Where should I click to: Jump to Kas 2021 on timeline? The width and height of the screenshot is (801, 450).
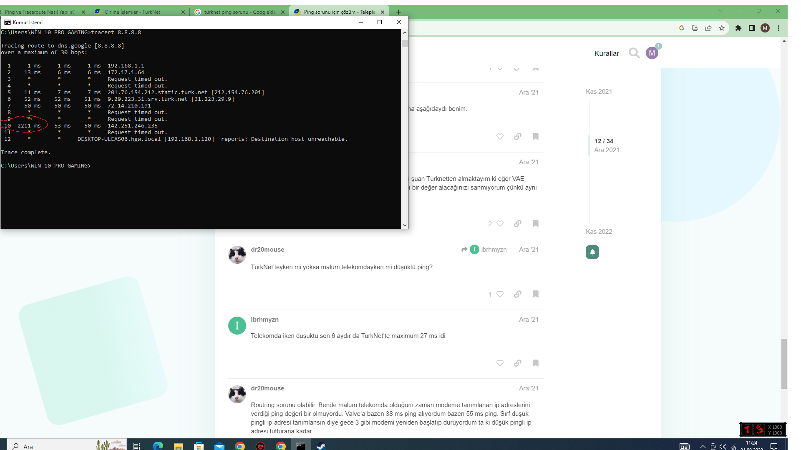(599, 92)
